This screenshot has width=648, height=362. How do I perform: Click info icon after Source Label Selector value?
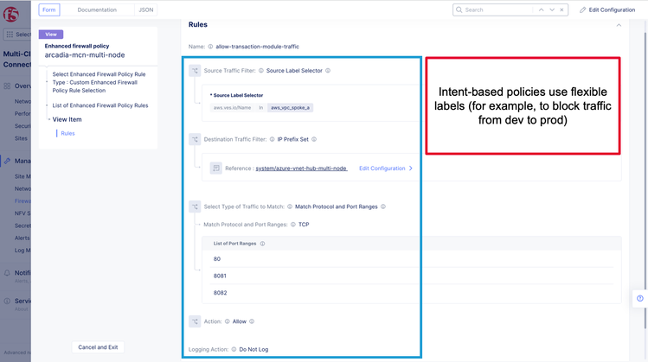coord(328,71)
